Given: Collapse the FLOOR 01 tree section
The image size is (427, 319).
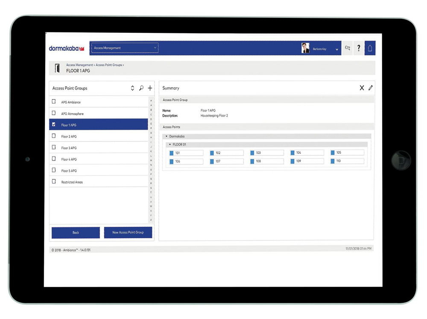Looking at the screenshot, I should pos(170,145).
